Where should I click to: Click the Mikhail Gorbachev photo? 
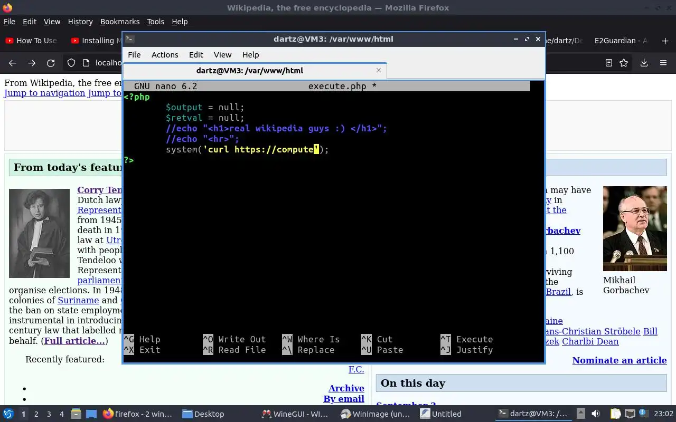tap(635, 228)
